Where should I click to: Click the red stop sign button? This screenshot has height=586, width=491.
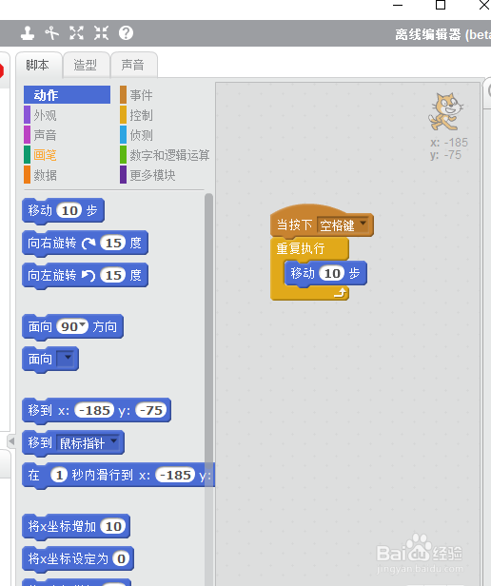click(1, 70)
